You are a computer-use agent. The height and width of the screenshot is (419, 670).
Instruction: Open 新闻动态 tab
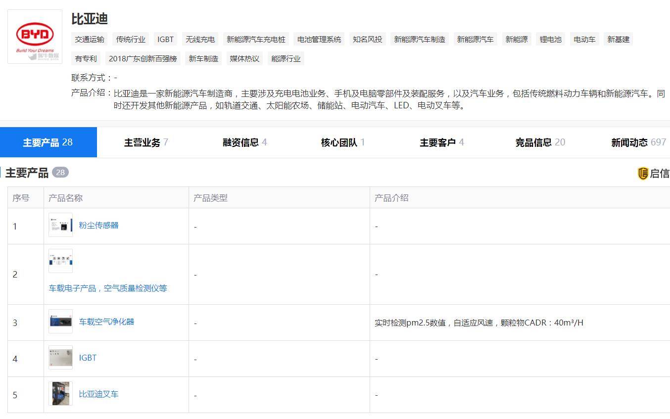[x=639, y=142]
